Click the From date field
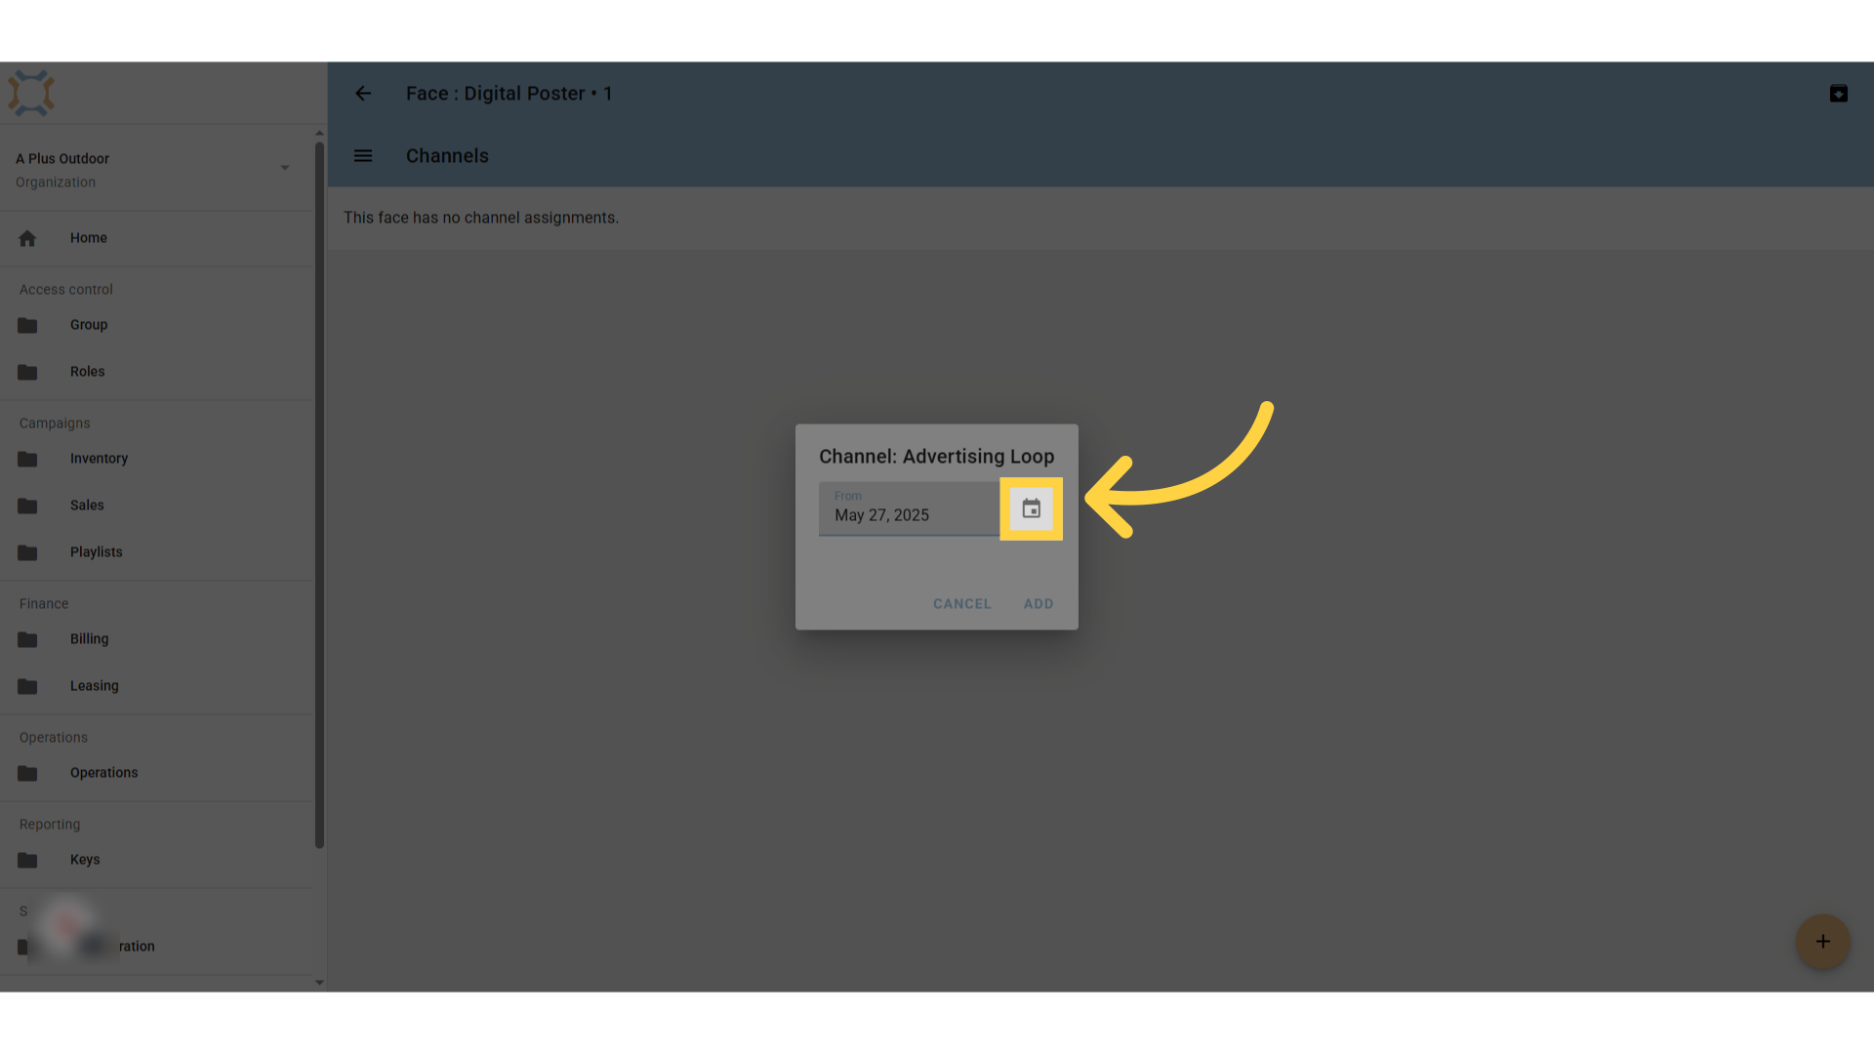 909,508
